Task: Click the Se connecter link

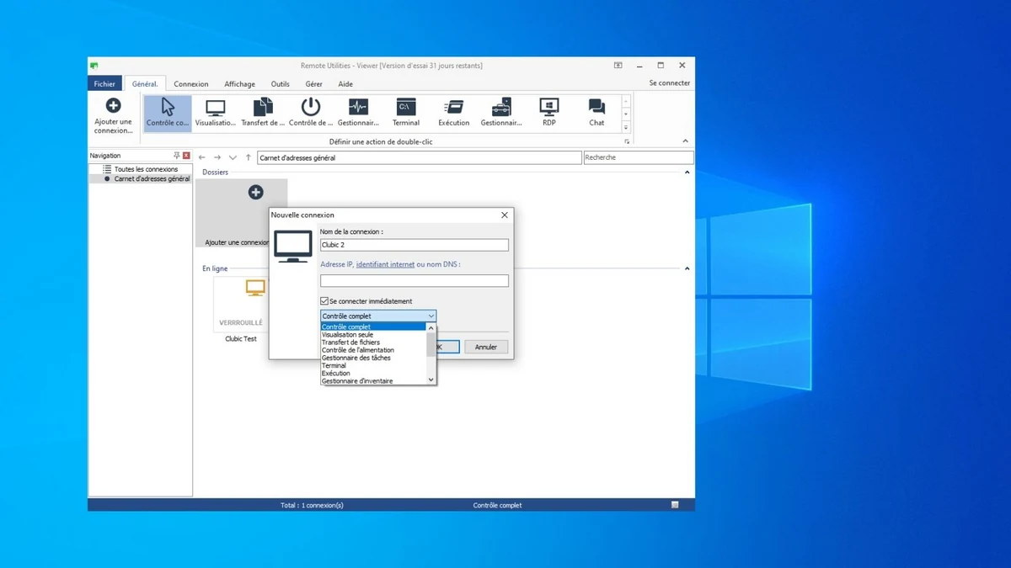Action: [x=670, y=83]
